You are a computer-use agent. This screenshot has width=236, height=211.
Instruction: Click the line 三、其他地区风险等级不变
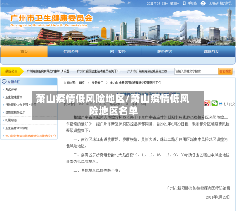97,170
